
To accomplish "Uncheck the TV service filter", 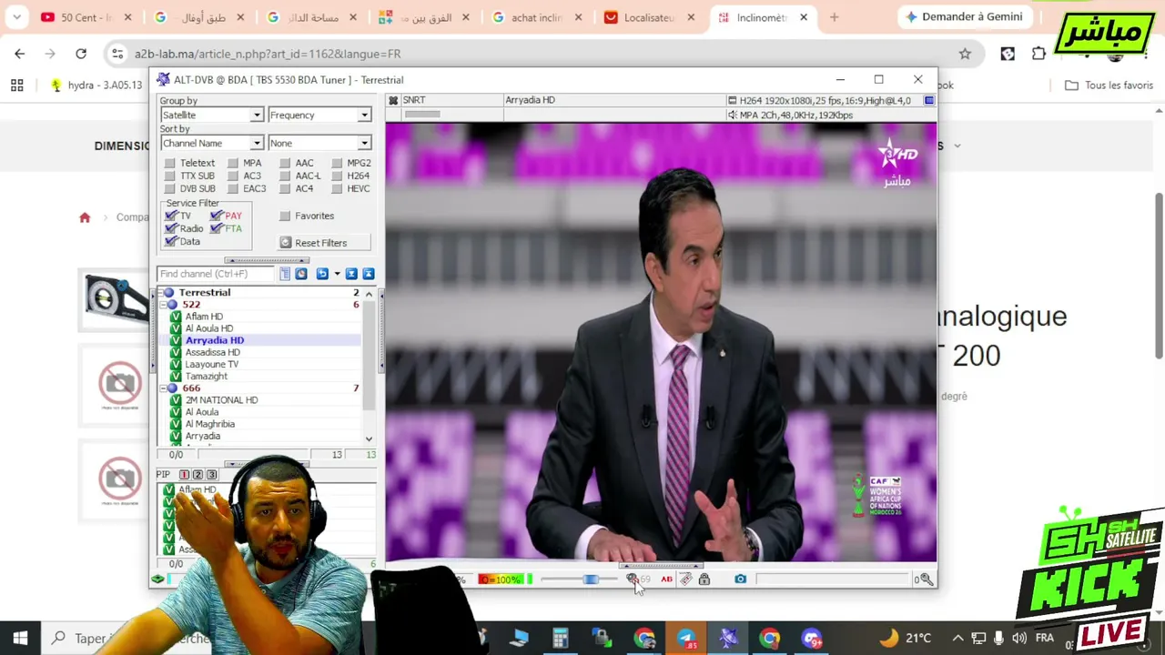I will [170, 216].
